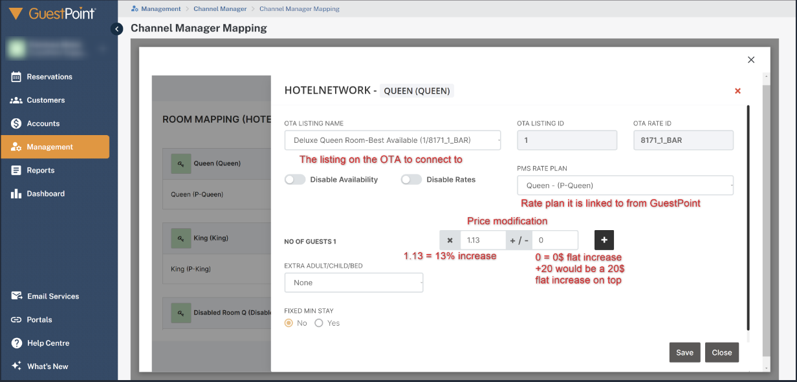Click the Close button in the dialog
797x382 pixels.
click(722, 352)
